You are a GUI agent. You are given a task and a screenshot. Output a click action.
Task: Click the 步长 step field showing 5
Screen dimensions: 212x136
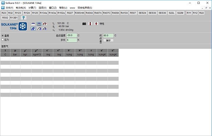tap(72, 40)
